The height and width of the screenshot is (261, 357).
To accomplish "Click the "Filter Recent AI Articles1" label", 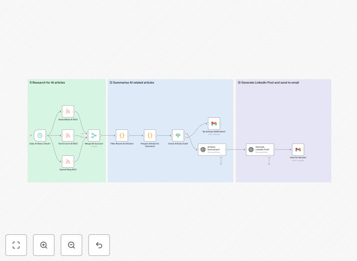I will [122, 144].
